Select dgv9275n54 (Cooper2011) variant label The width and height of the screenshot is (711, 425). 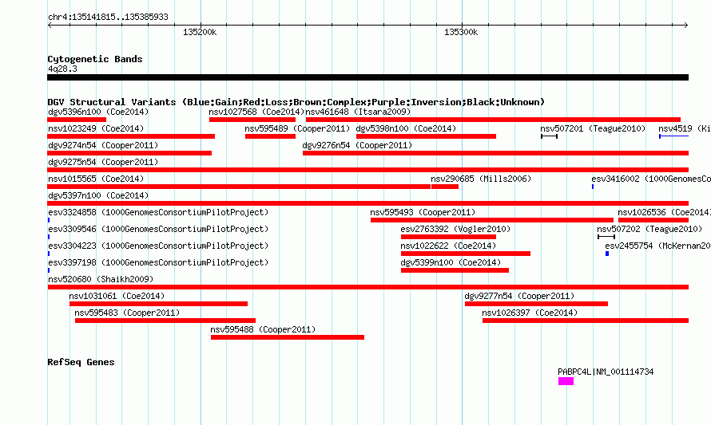[103, 162]
